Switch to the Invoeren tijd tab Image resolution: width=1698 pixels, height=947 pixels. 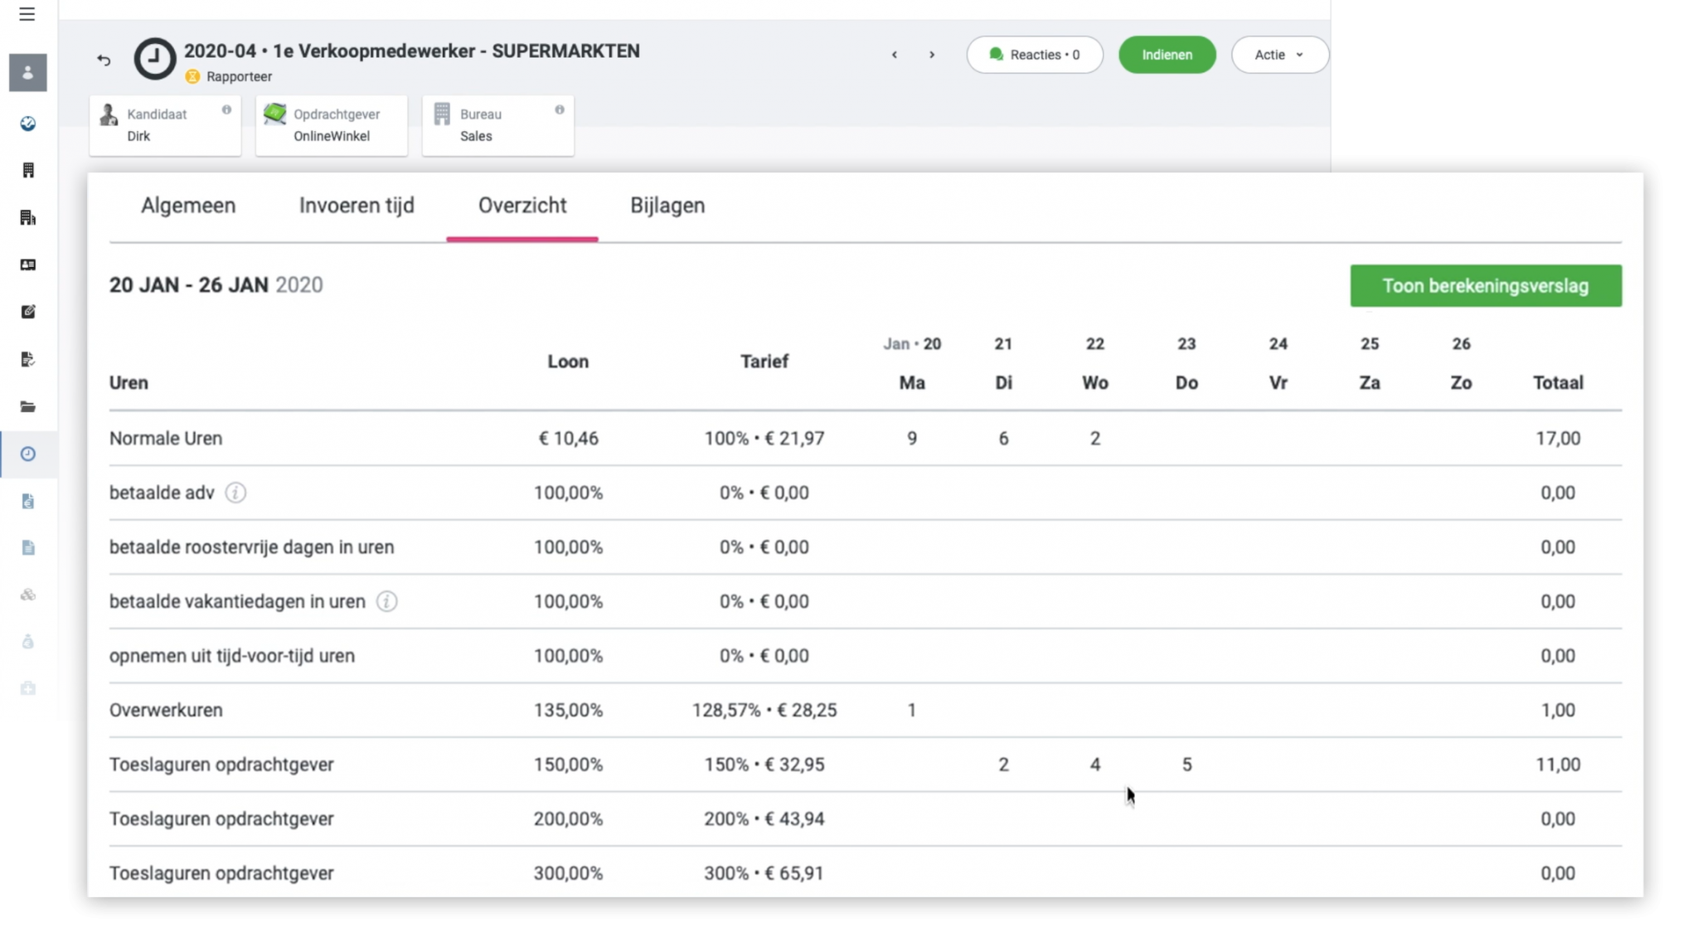tap(357, 206)
